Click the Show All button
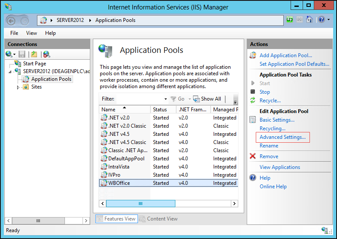This screenshot has height=239, width=337. [207, 99]
